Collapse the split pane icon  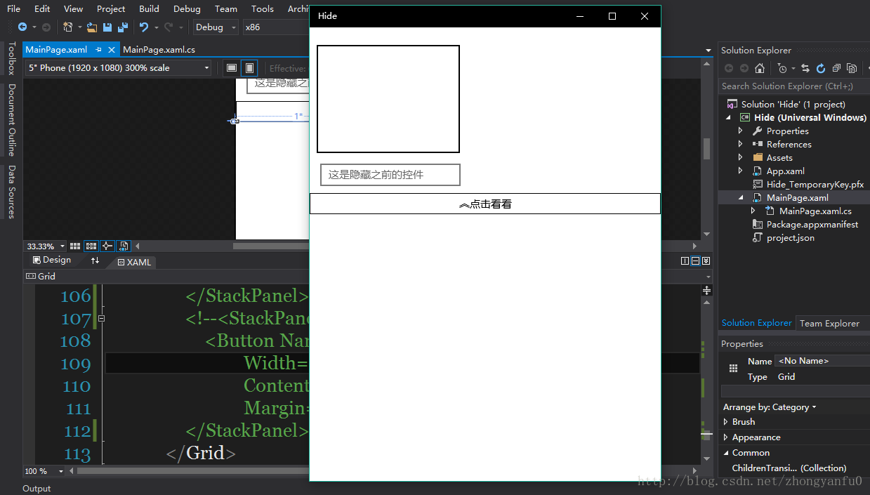[706, 261]
